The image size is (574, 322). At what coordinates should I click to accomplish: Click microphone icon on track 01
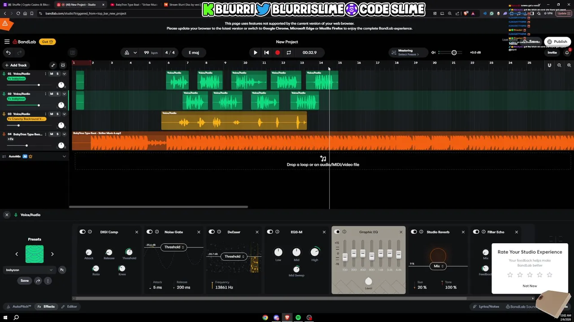[x=4, y=74]
